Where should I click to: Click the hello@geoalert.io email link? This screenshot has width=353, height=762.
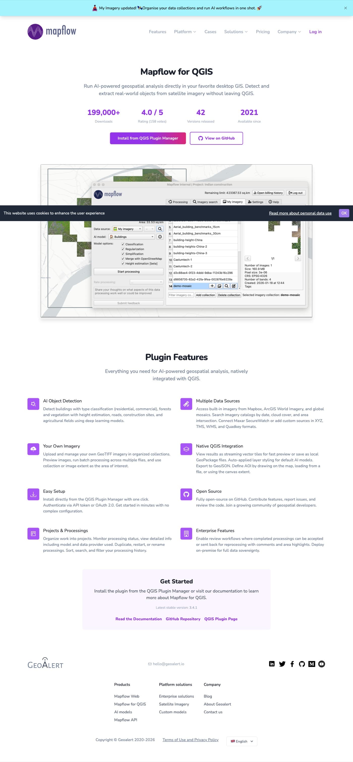[166, 664]
